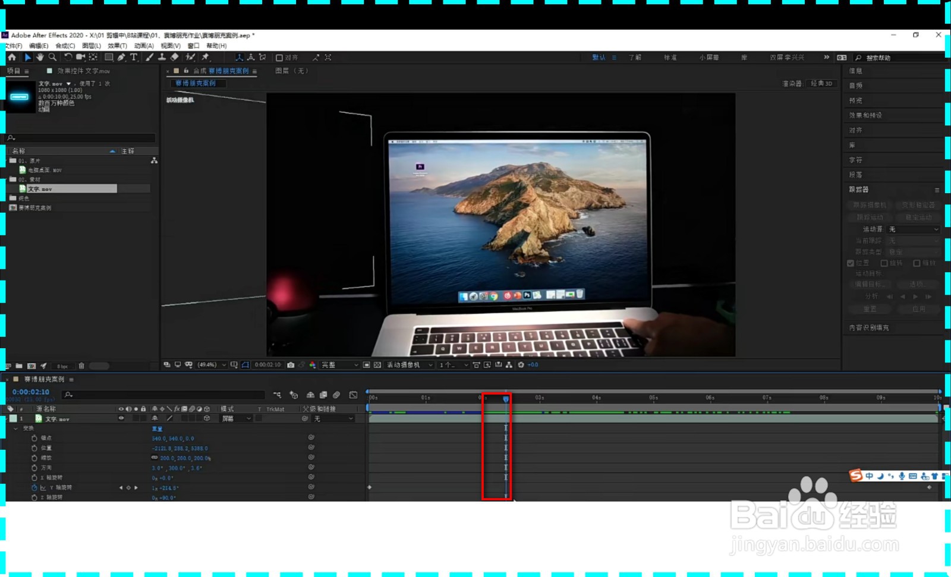Open the 编辑(E) menu
This screenshot has width=951, height=577.
[39, 46]
